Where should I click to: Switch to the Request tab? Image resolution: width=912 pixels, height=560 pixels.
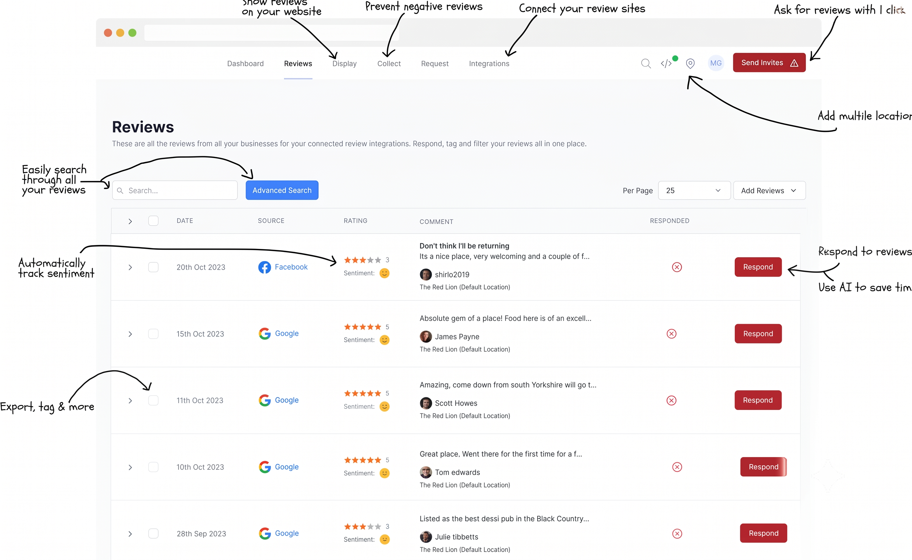[434, 64]
